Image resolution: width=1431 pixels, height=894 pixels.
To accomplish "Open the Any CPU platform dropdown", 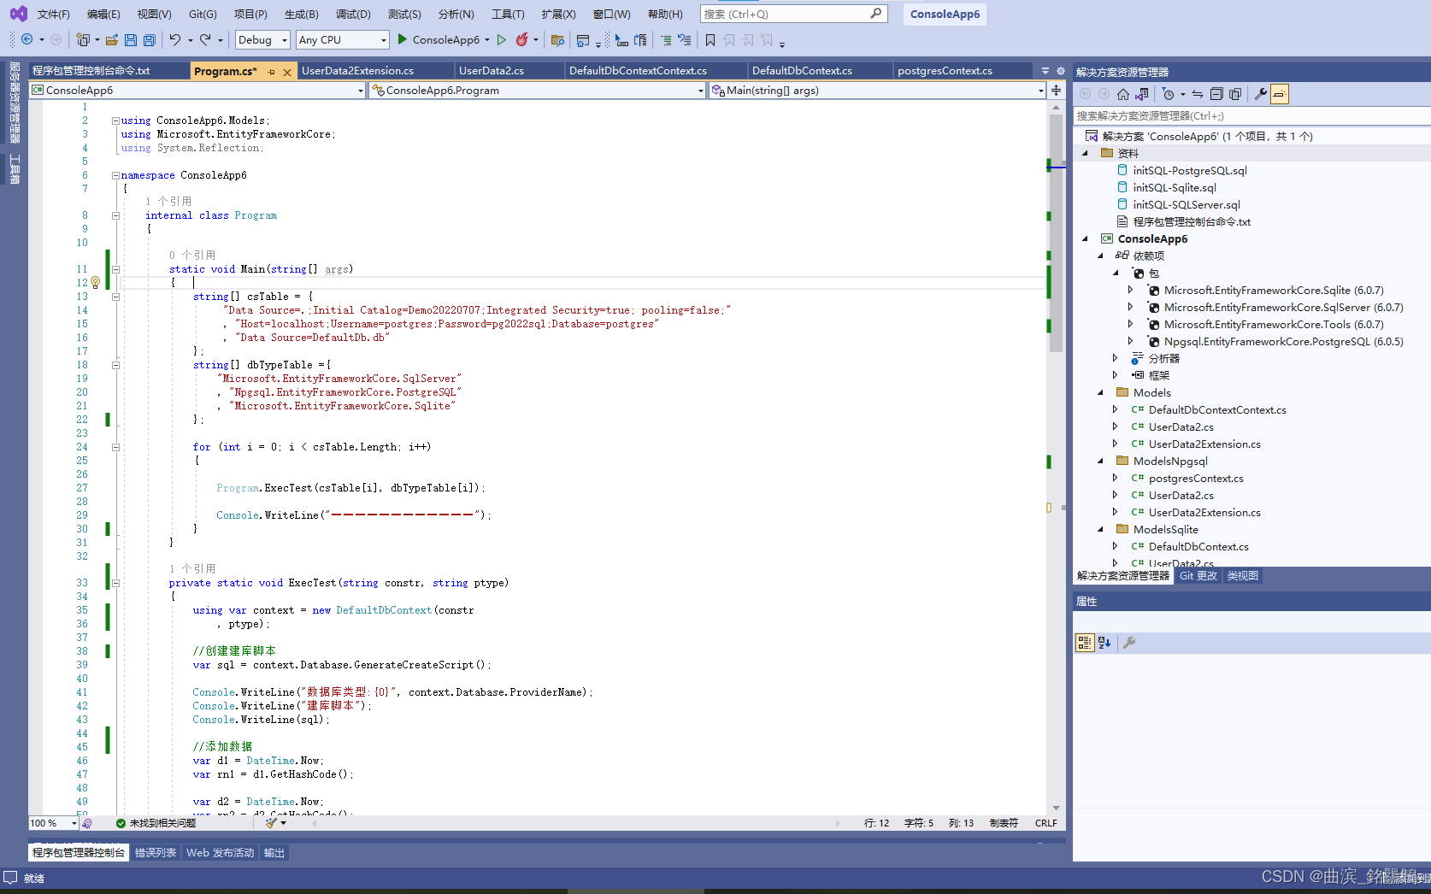I will 342,39.
